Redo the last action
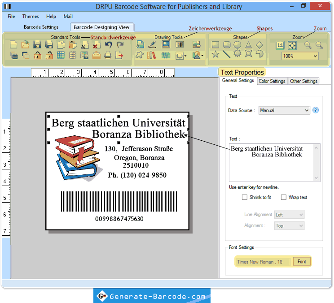The width and height of the screenshot is (334, 303). click(120, 45)
